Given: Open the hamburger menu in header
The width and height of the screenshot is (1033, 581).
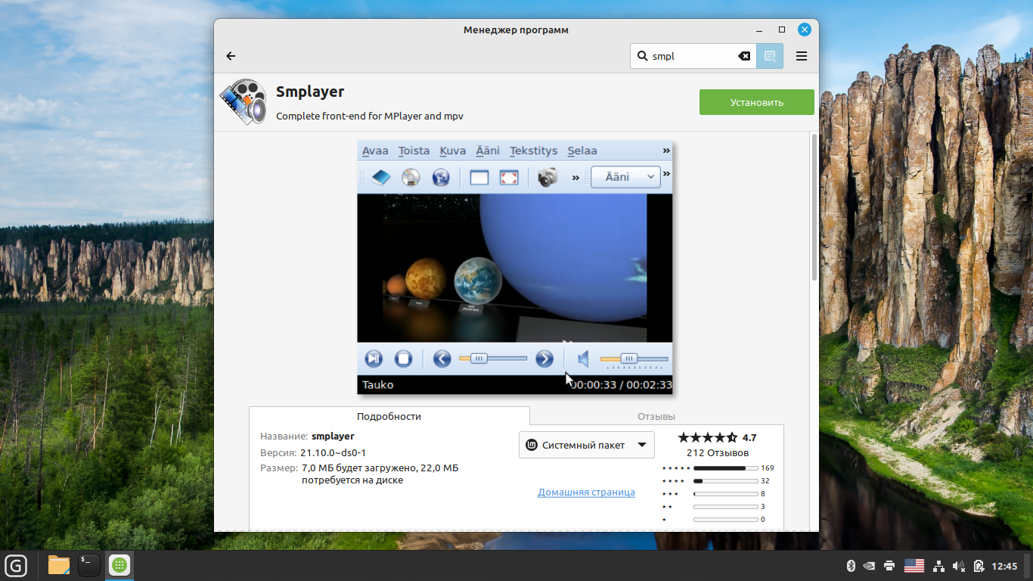Looking at the screenshot, I should pyautogui.click(x=802, y=56).
